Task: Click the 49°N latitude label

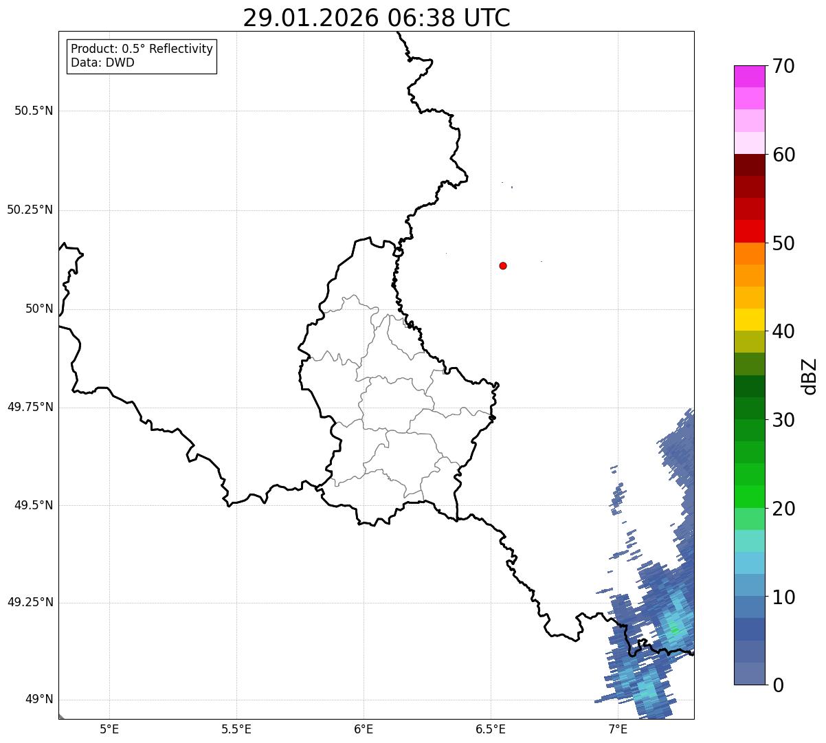Action: 39,700
